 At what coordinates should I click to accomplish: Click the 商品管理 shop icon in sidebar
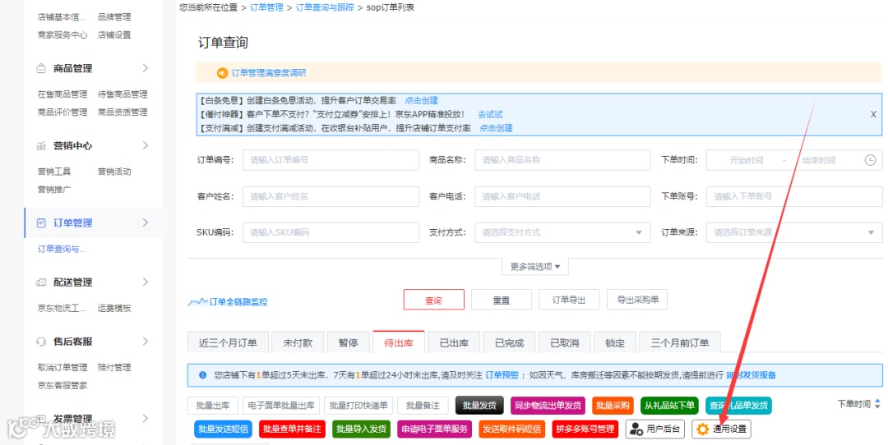[x=41, y=68]
